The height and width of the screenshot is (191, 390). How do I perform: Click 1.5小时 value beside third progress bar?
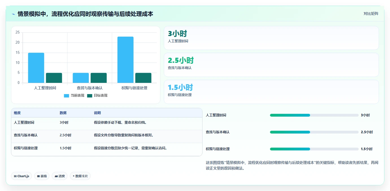[367, 149]
